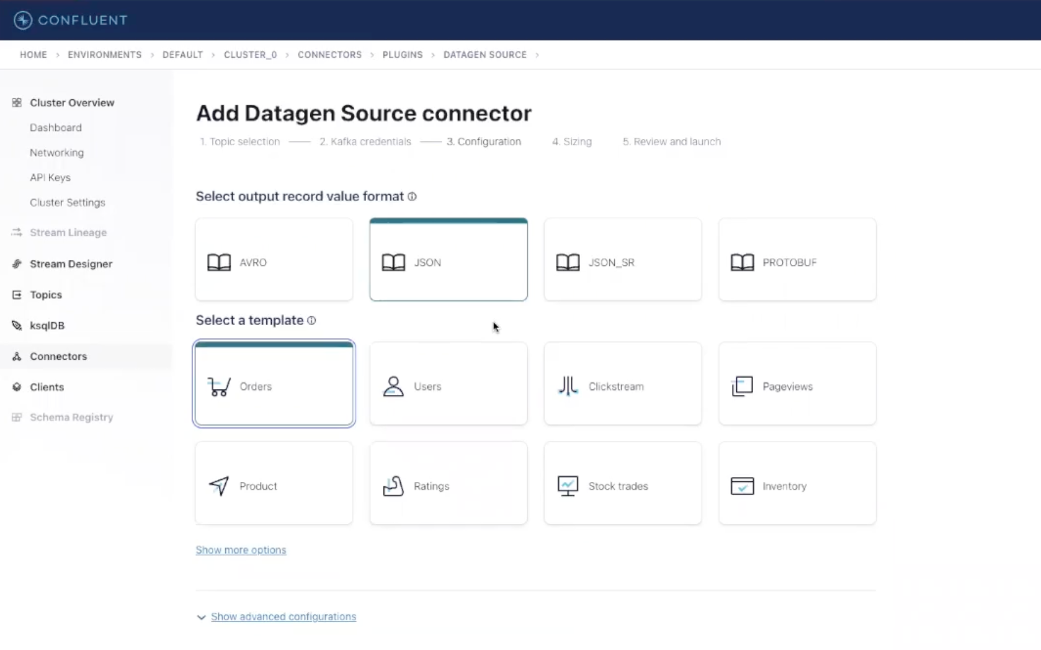1041x650 pixels.
Task: Click step 3 Configuration
Action: pos(484,141)
